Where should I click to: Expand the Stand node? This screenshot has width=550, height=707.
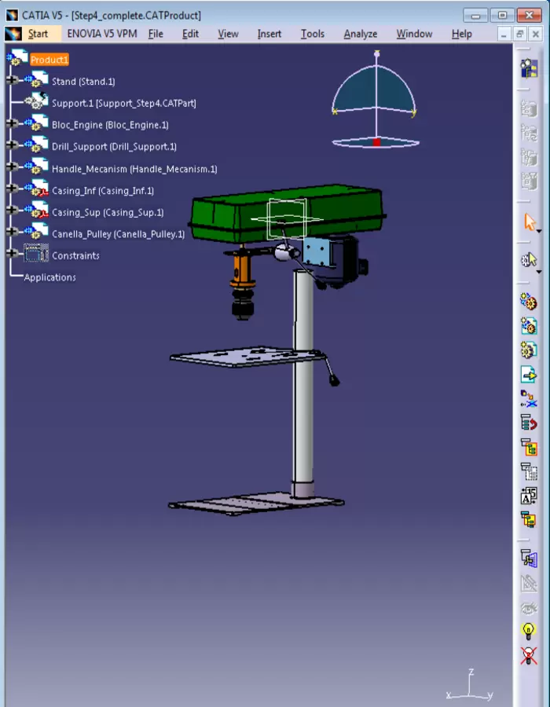click(13, 80)
